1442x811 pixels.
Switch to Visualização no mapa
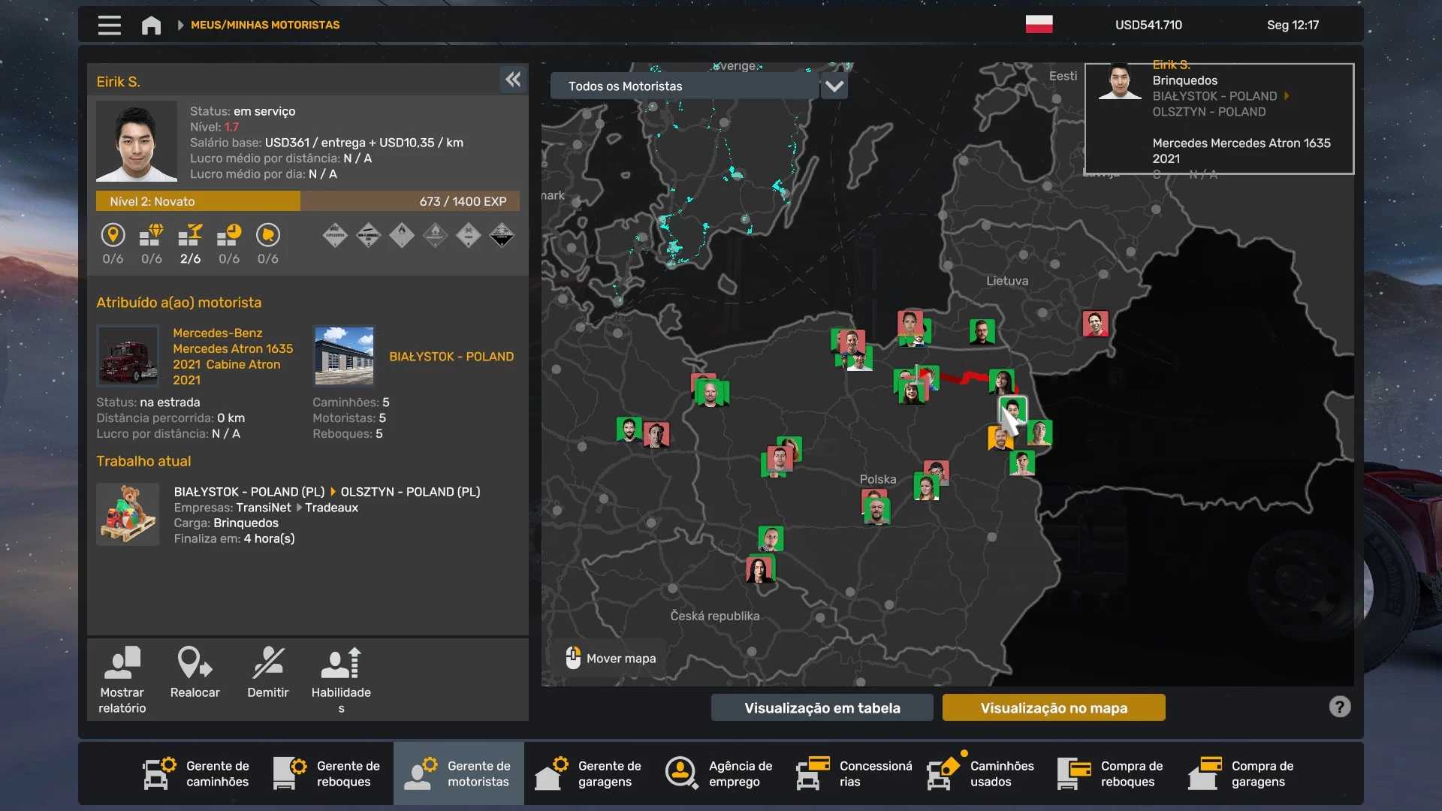[x=1053, y=707]
